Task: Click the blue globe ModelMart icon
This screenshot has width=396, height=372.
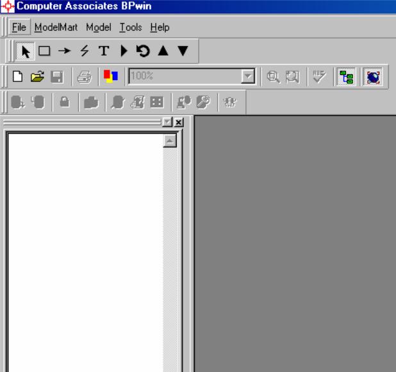Action: (373, 77)
